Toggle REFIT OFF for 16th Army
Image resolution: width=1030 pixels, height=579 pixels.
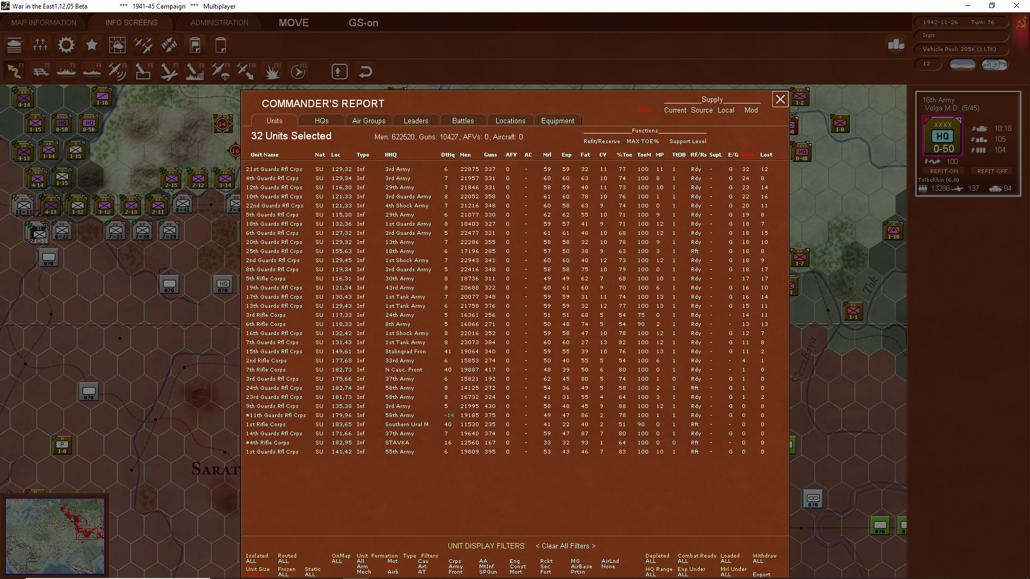992,171
